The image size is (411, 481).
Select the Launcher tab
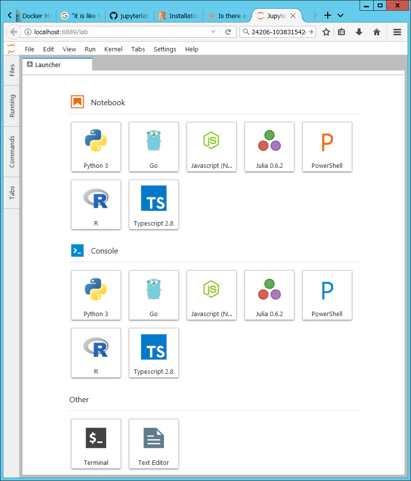[x=57, y=65]
